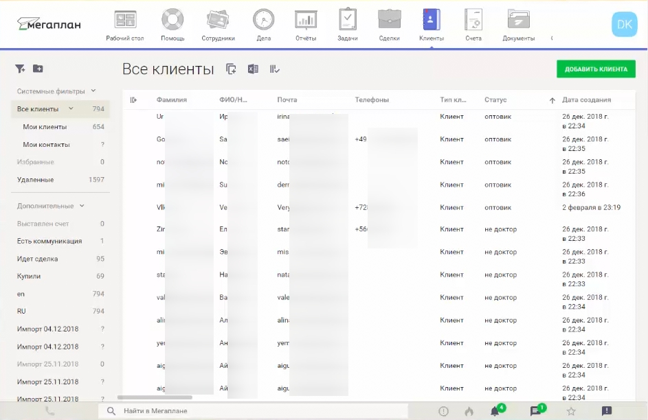This screenshot has width=648, height=420.
Task: Sort by the Фамилия column header
Action: (x=172, y=100)
